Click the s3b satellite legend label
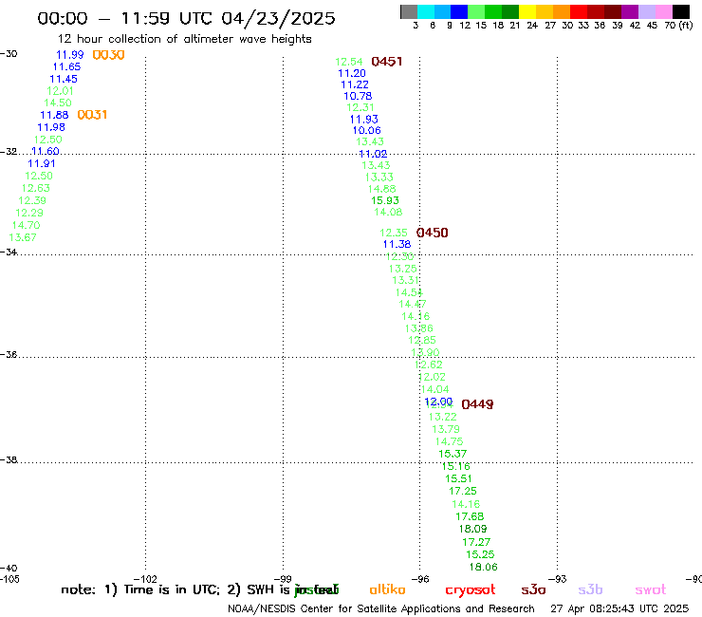The image size is (702, 617). 590,589
